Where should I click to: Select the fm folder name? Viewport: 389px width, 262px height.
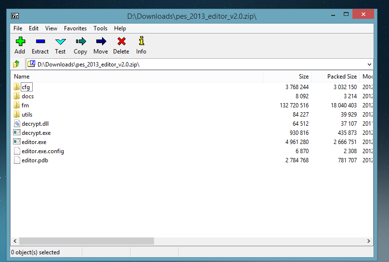[x=25, y=105]
